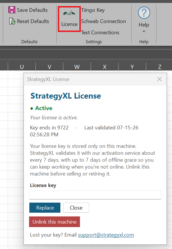Select column U header

pyautogui.click(x=22, y=67)
